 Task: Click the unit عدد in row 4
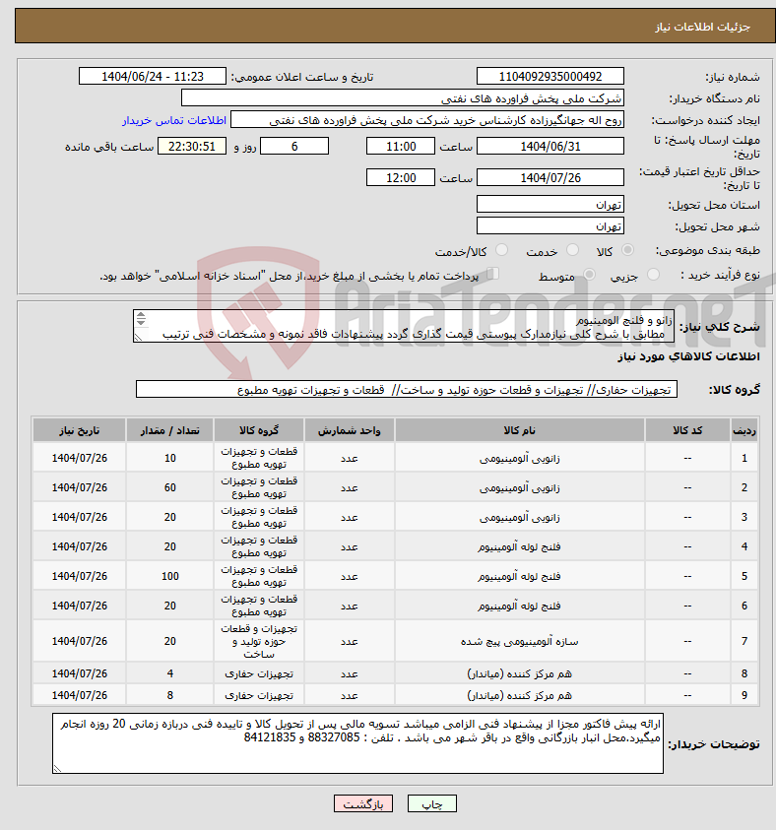[350, 546]
